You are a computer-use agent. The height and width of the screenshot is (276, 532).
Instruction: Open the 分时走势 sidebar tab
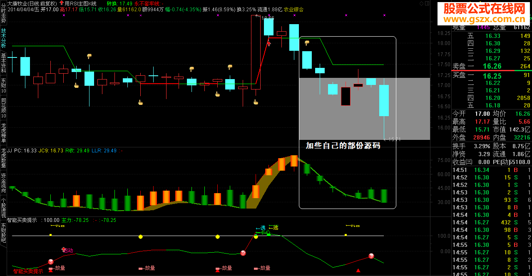tap(3, 12)
